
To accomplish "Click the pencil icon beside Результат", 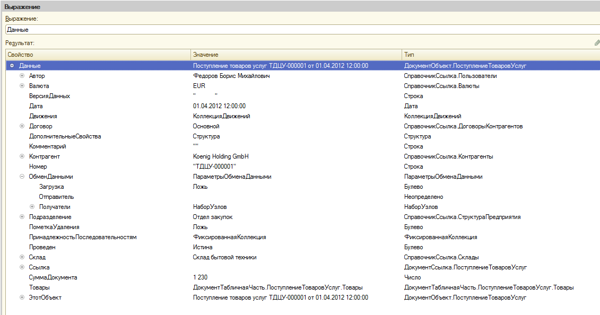I will pos(597,43).
